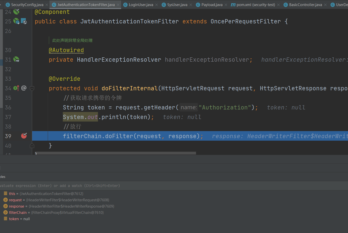Switch to the BasicController.java tab
The height and width of the screenshot is (233, 348).
click(x=305, y=5)
